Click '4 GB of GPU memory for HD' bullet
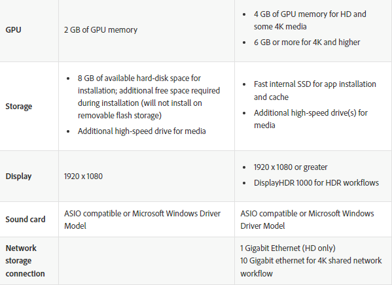The width and height of the screenshot is (392, 285). click(310, 20)
